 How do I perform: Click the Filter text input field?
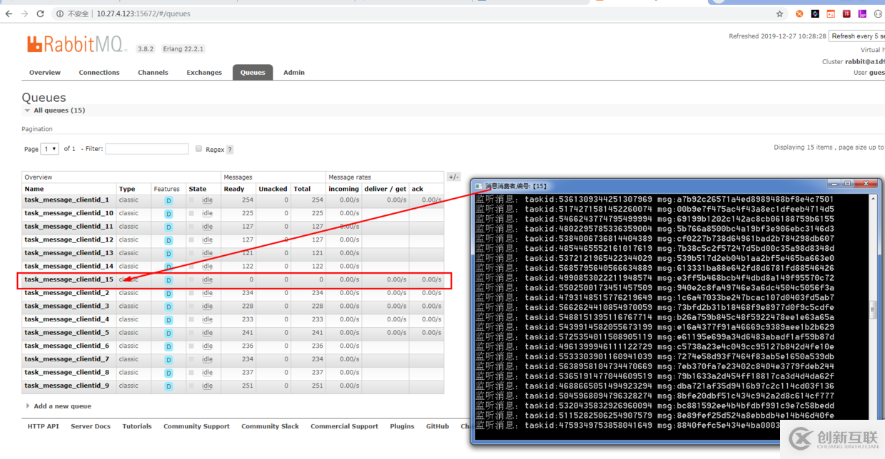tap(147, 149)
